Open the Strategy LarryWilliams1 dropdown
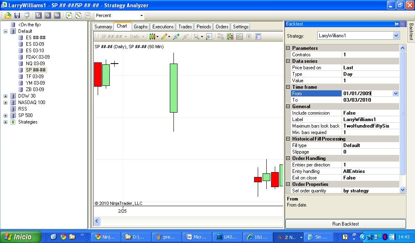Image resolution: width=415 pixels, height=243 pixels. (x=396, y=35)
